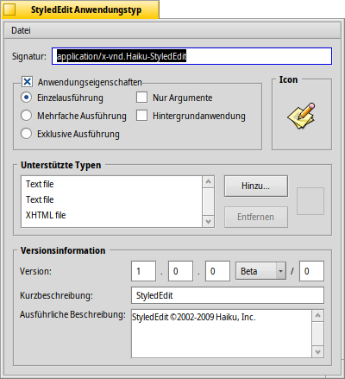Click the Signatur text field
The image size is (345, 379).
tap(191, 56)
